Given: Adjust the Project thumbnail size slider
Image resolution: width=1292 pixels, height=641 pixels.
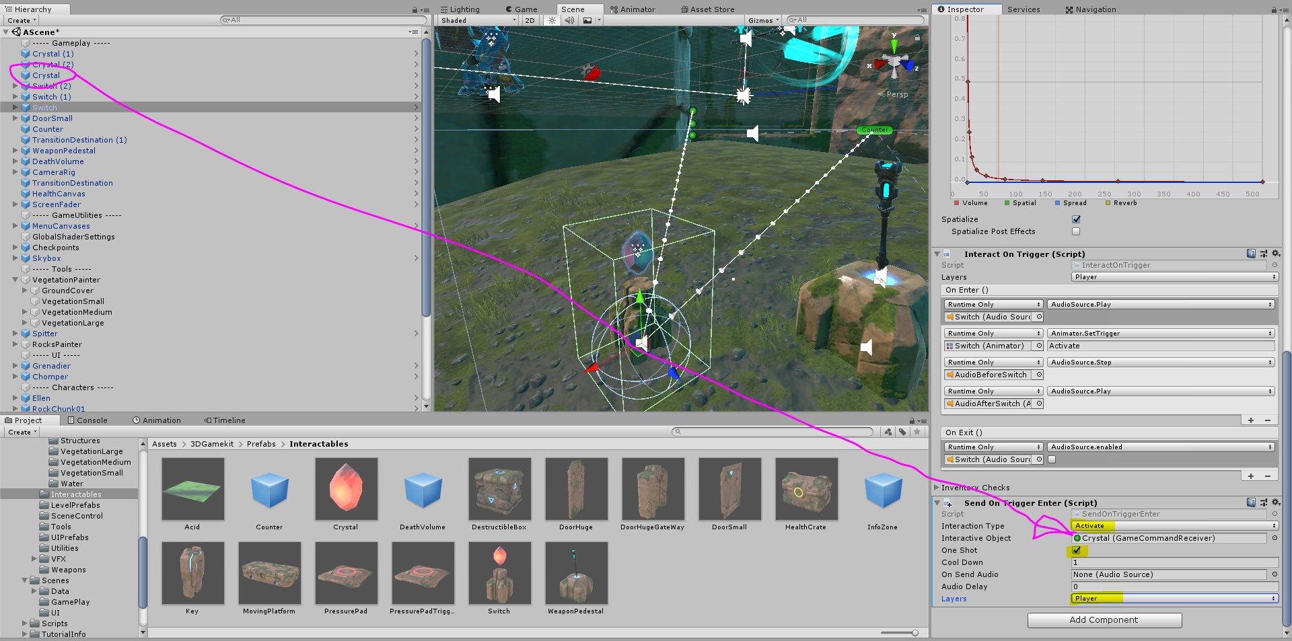Looking at the screenshot, I should pyautogui.click(x=900, y=633).
